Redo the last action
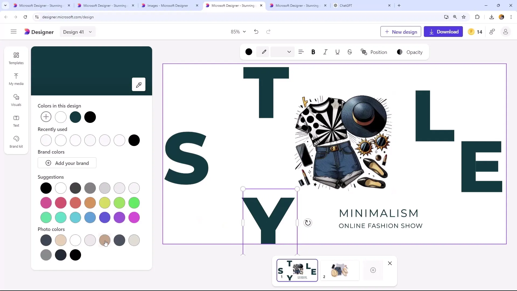Image resolution: width=517 pixels, height=291 pixels. click(x=268, y=32)
